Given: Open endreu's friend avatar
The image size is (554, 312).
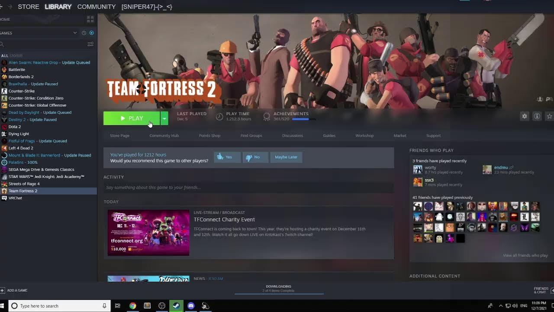Looking at the screenshot, I should pos(487,169).
